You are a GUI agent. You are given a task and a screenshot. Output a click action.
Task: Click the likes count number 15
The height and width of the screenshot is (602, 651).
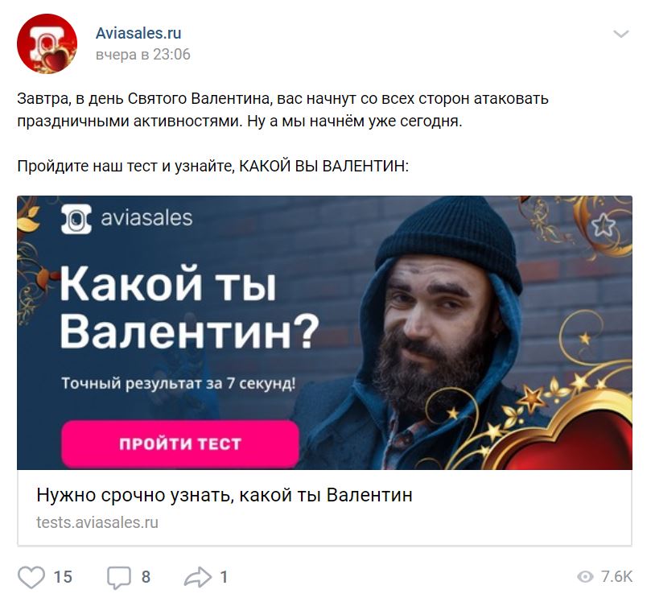(x=63, y=577)
